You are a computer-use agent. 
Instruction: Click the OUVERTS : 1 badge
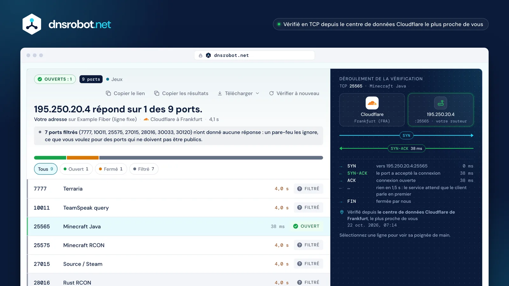click(55, 79)
